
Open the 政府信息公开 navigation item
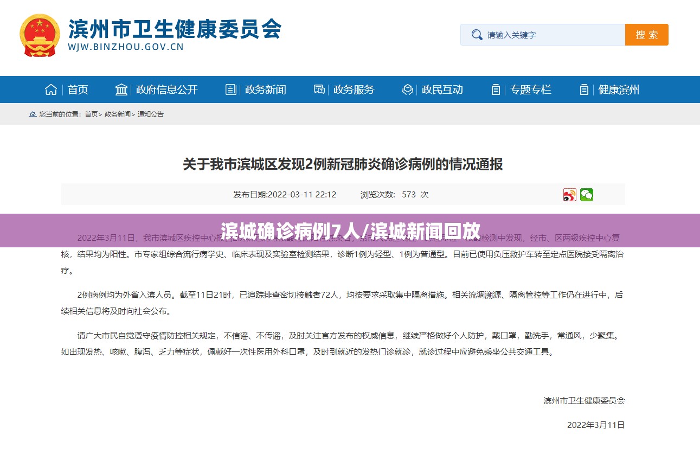(x=156, y=89)
